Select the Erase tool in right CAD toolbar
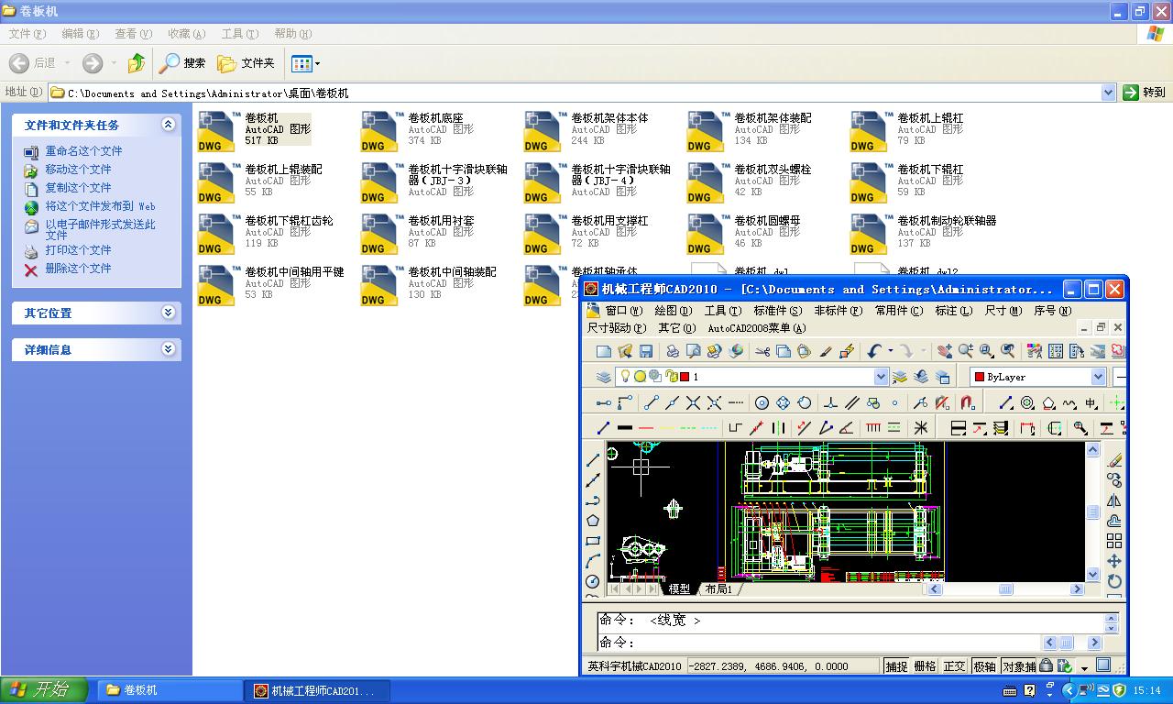Viewport: 1173px width, 704px height. [1114, 460]
